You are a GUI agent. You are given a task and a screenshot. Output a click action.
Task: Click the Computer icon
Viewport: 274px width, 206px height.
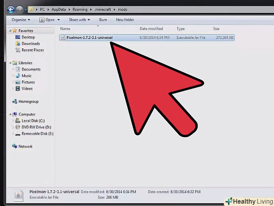coord(15,114)
